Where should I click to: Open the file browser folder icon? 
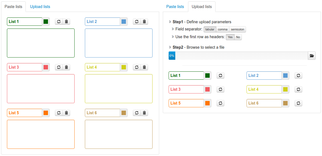312,56
